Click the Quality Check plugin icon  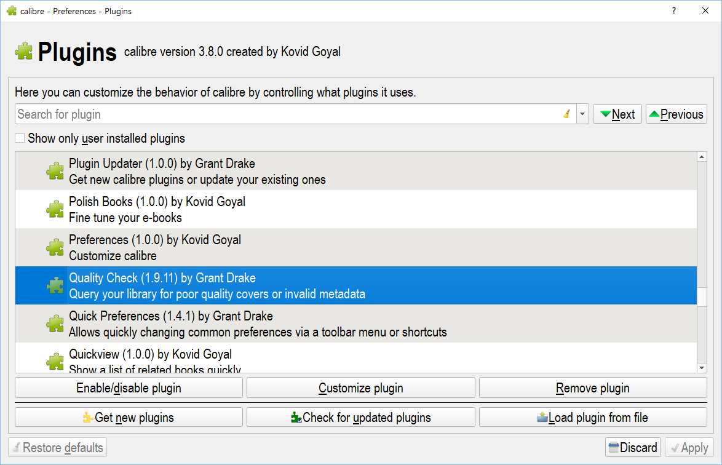(x=55, y=286)
